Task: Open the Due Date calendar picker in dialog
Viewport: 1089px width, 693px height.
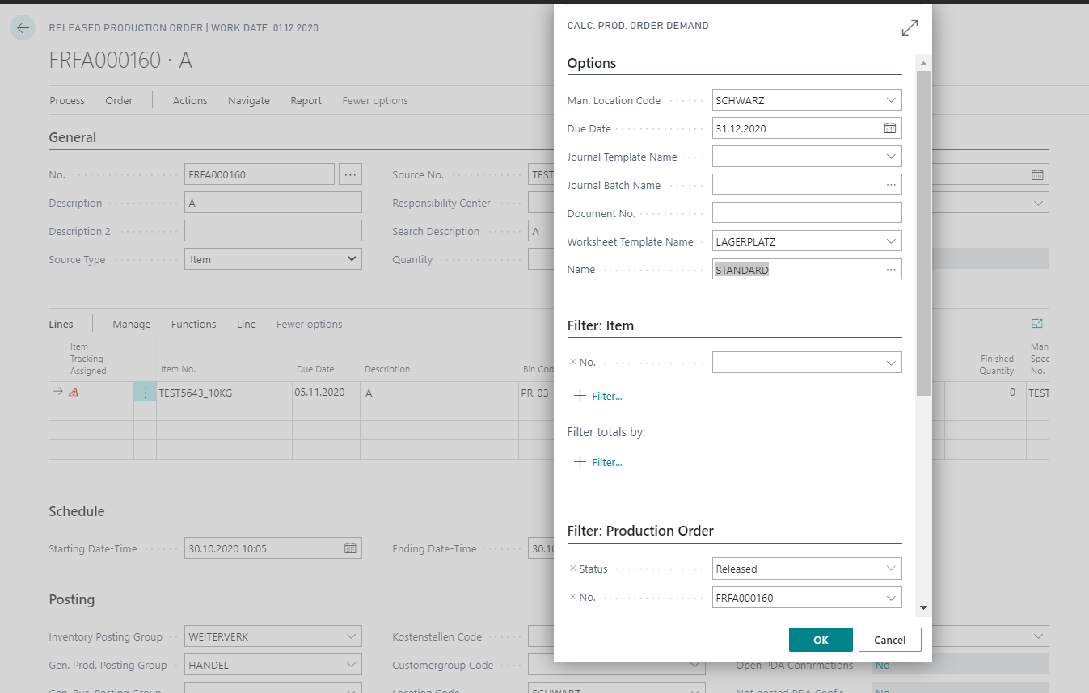Action: tap(890, 128)
